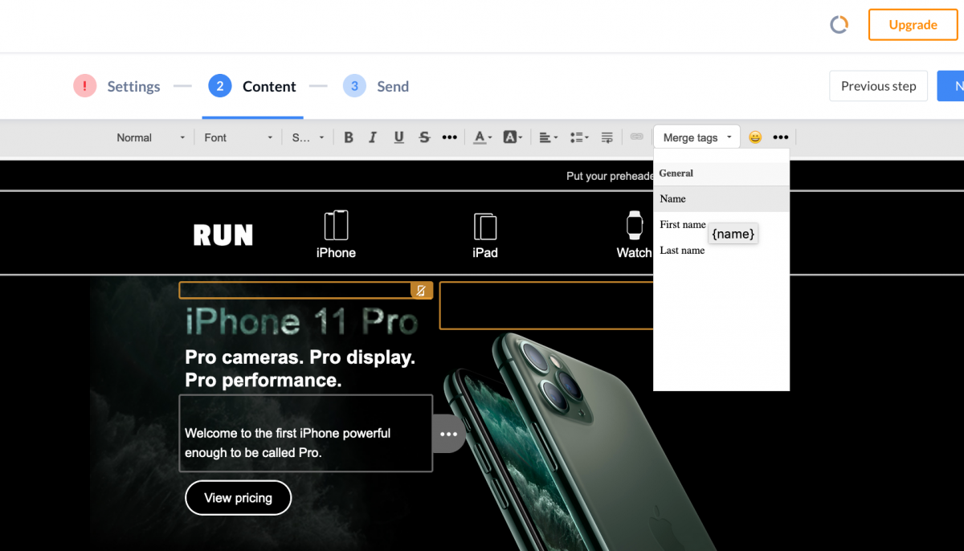The height and width of the screenshot is (551, 964).
Task: Click the line spacing icon
Action: point(607,137)
